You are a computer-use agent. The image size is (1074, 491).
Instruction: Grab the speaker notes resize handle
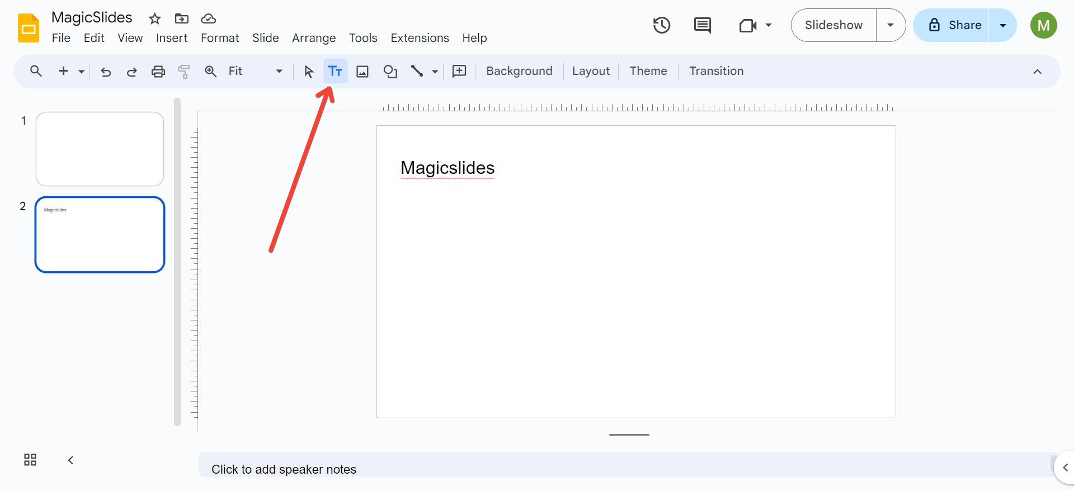pos(629,435)
